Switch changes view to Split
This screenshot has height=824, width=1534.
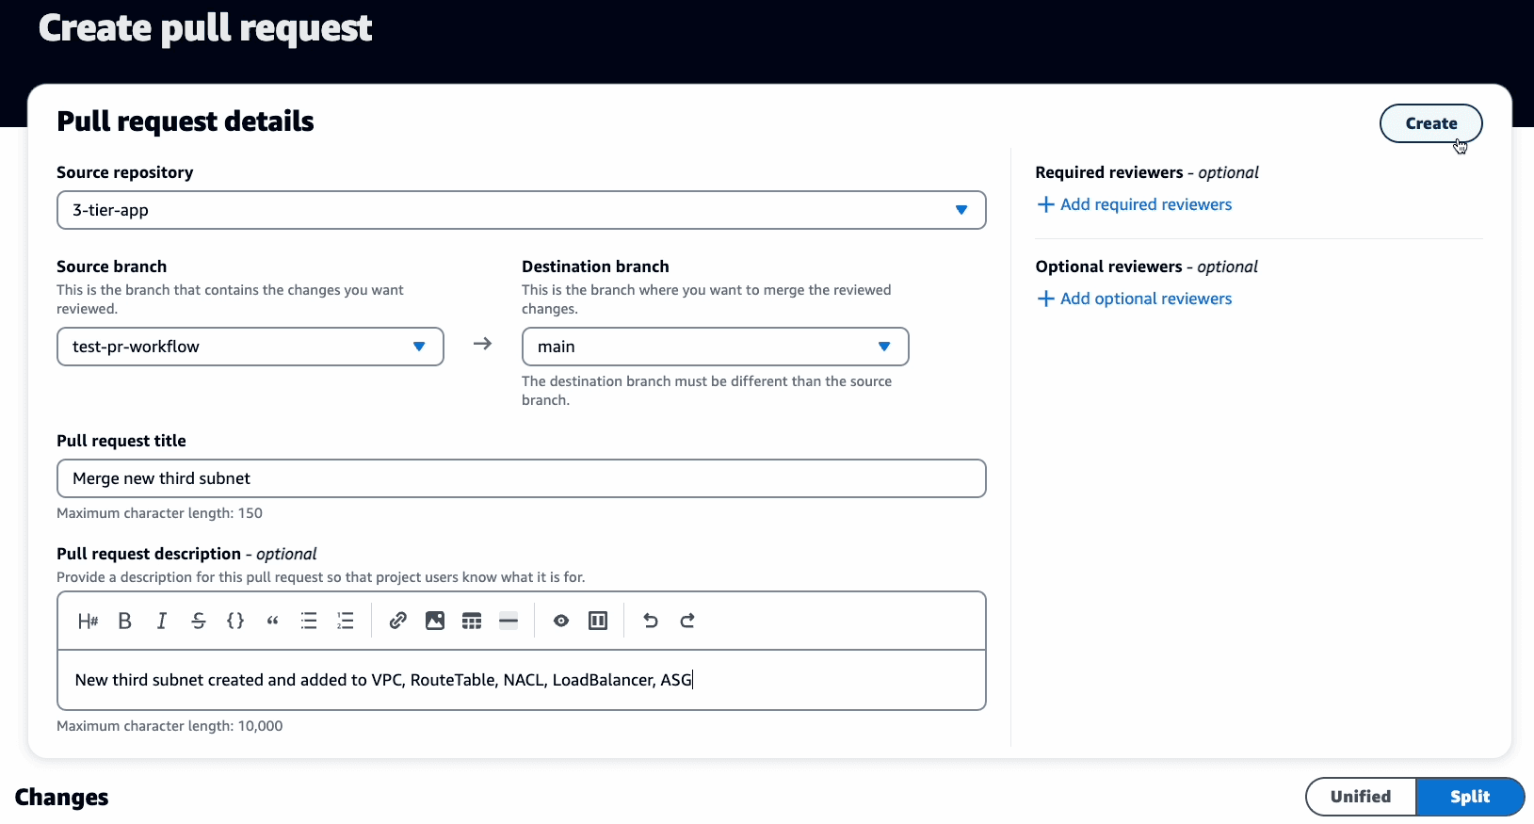[1470, 797]
